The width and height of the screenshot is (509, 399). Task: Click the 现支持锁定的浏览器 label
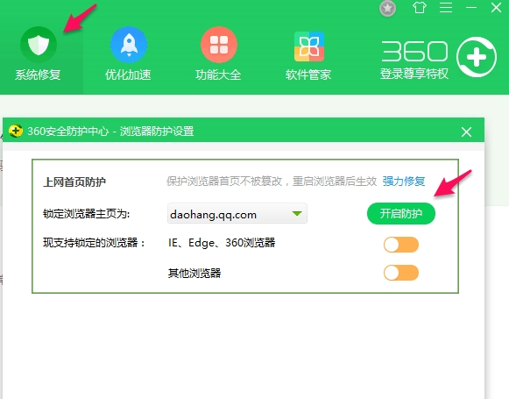click(x=94, y=242)
